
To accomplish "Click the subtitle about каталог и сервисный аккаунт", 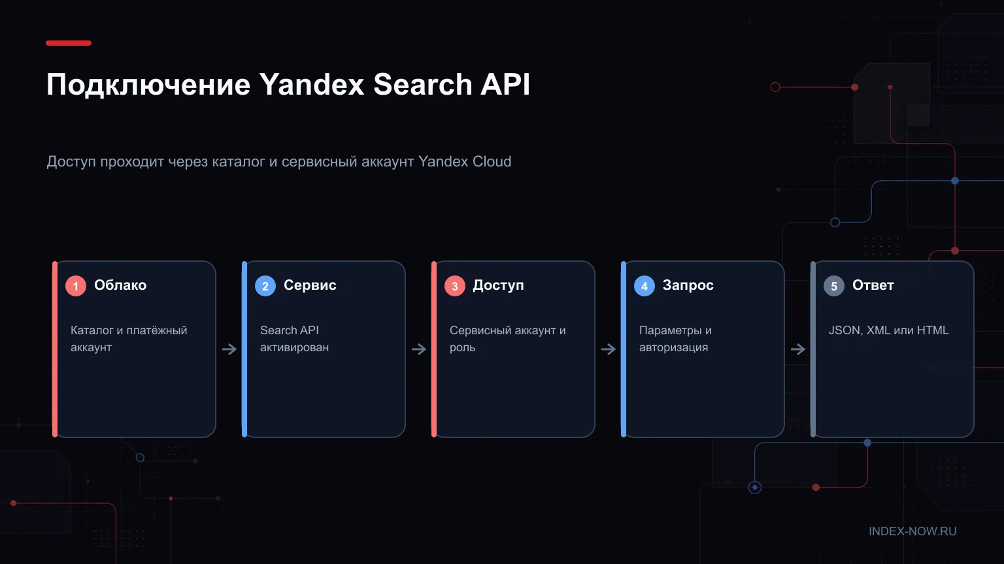I will [279, 162].
